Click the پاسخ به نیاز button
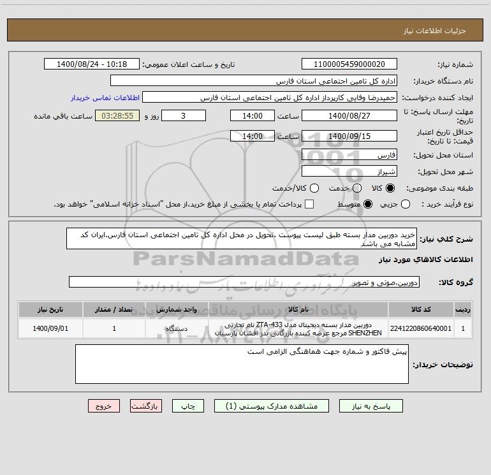The image size is (491, 475). (x=370, y=406)
